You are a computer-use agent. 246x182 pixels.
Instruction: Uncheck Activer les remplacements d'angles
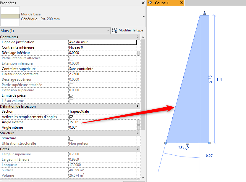coord(71,117)
